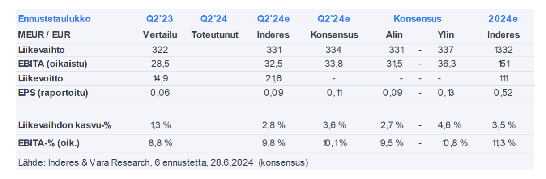Screen dimensions: 546x179
Task: Click the Alin consensus range header
Action: coord(394,34)
